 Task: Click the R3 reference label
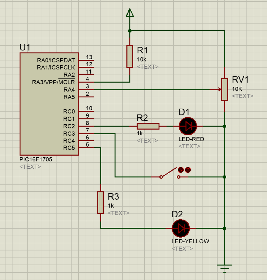pyautogui.click(x=113, y=197)
